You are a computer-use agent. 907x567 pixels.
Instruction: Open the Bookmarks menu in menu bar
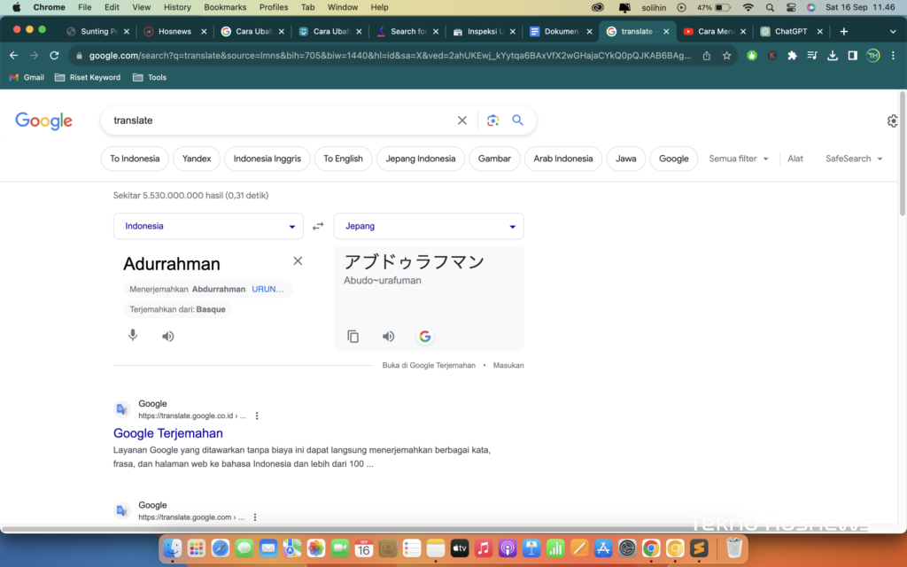(225, 7)
